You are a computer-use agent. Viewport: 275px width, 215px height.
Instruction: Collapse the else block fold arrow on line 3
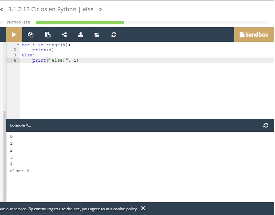coord(18,55)
